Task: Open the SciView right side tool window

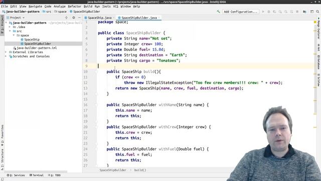Action: coord(318,80)
